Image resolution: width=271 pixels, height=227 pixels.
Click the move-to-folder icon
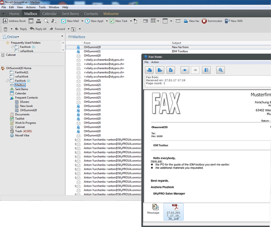pos(74,29)
